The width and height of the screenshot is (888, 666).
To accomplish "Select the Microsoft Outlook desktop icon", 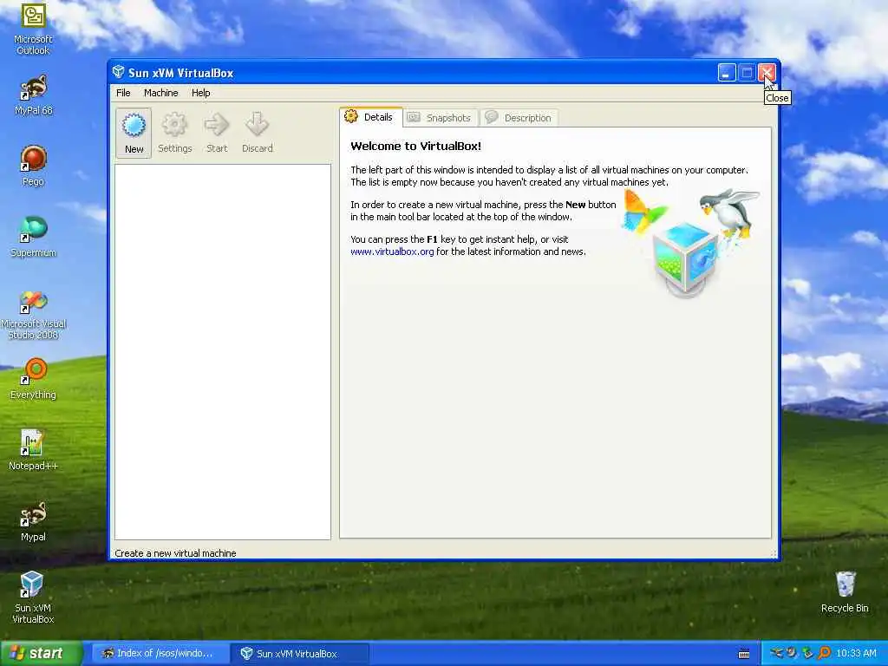I will click(x=33, y=29).
